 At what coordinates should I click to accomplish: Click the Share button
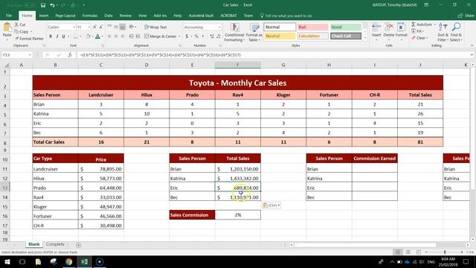tap(466, 16)
